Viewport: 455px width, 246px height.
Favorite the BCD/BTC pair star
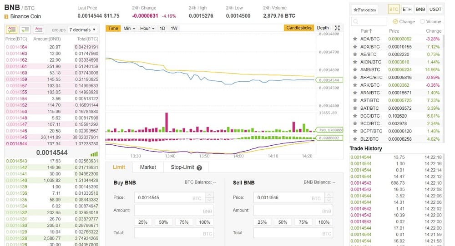coord(354,123)
